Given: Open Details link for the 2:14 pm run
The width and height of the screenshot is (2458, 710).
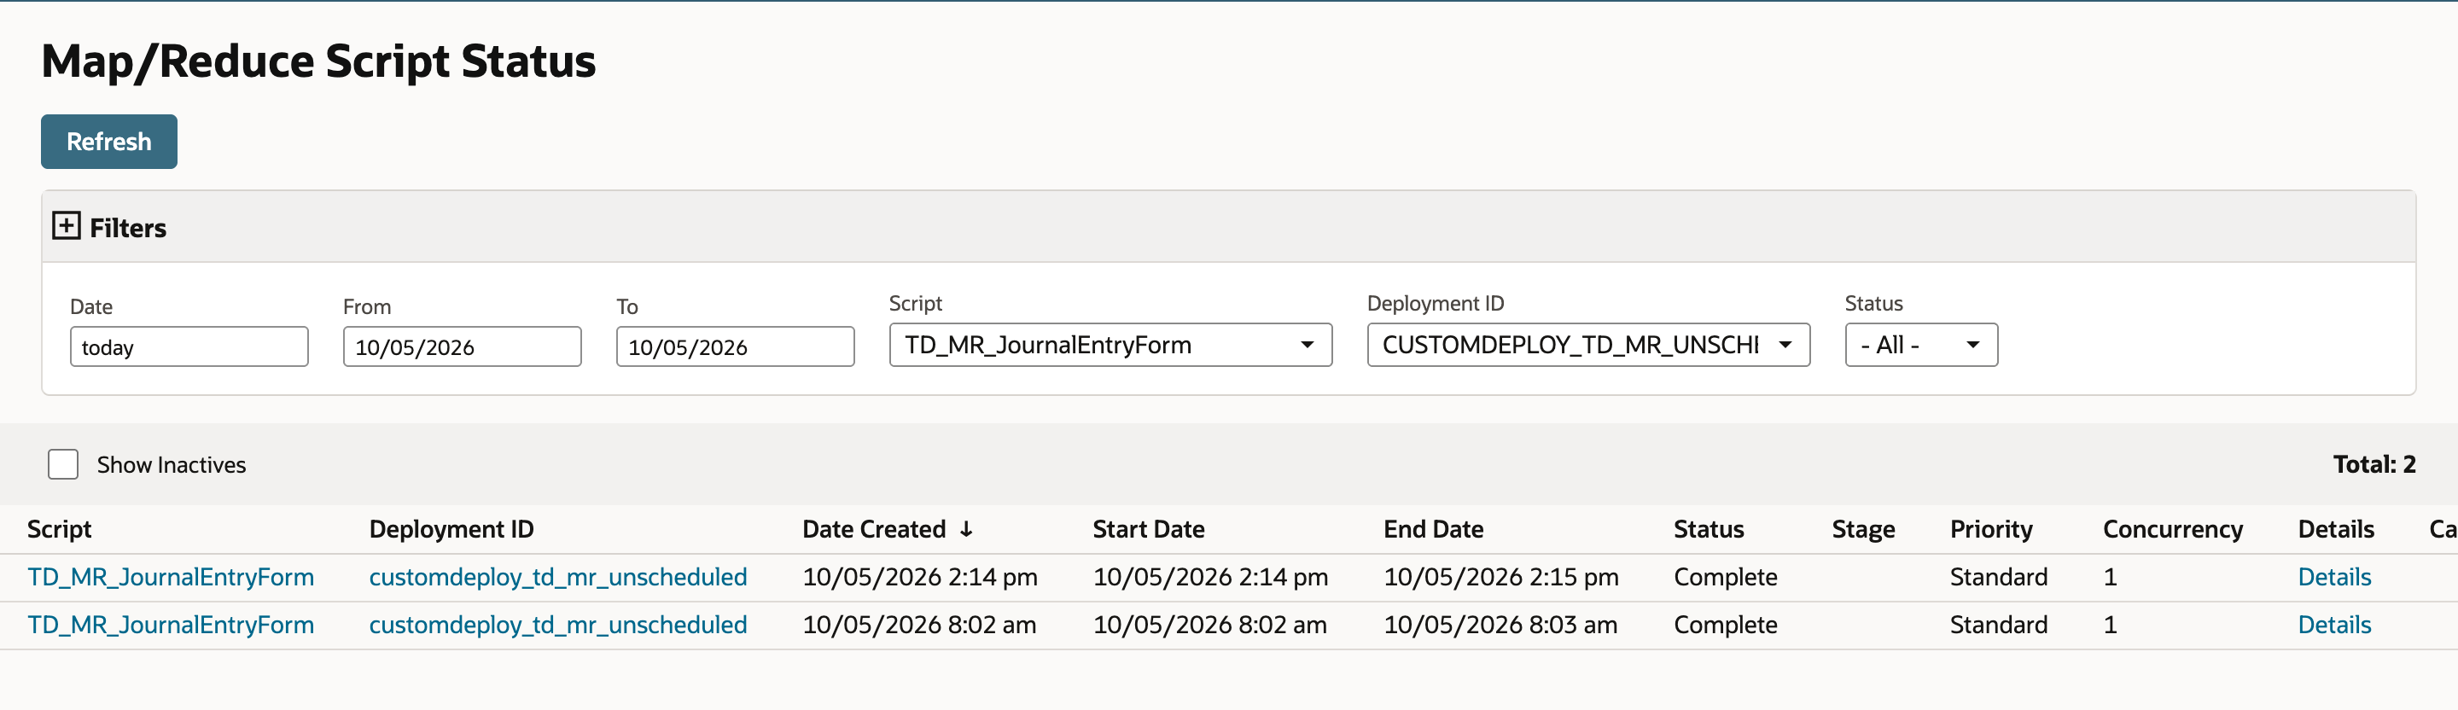Looking at the screenshot, I should pos(2334,578).
